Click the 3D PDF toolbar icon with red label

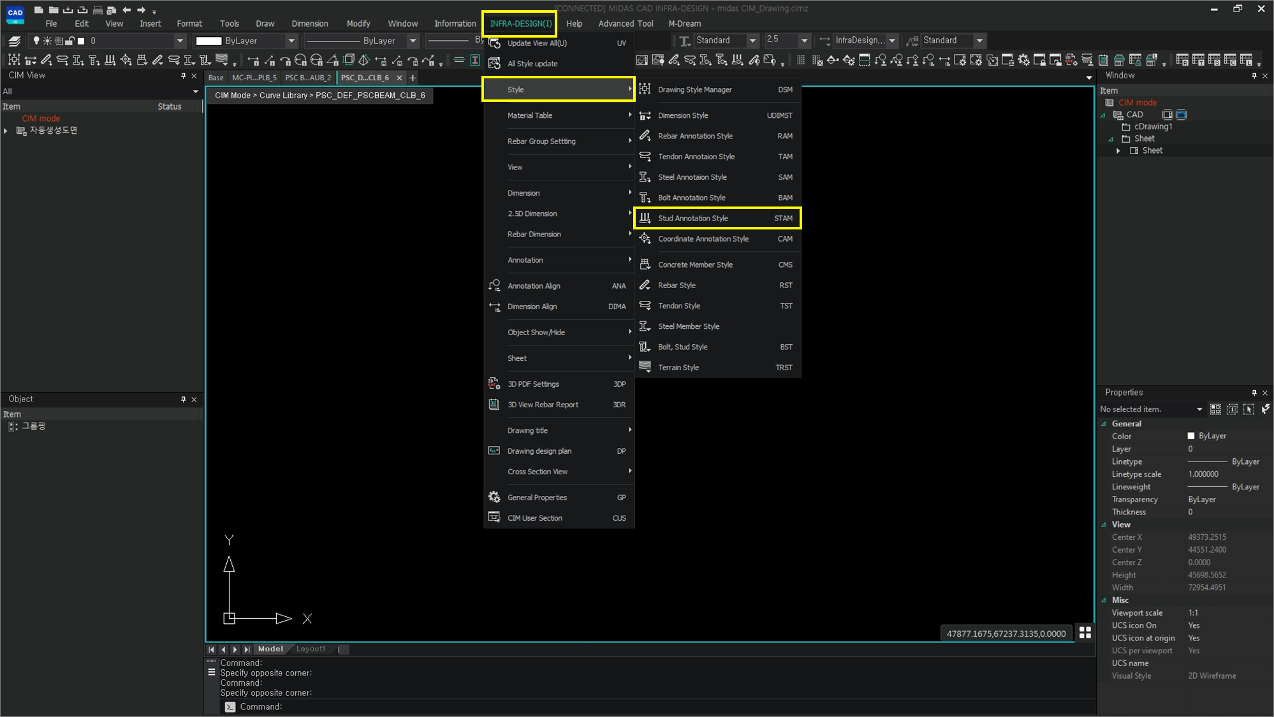pos(1071,60)
